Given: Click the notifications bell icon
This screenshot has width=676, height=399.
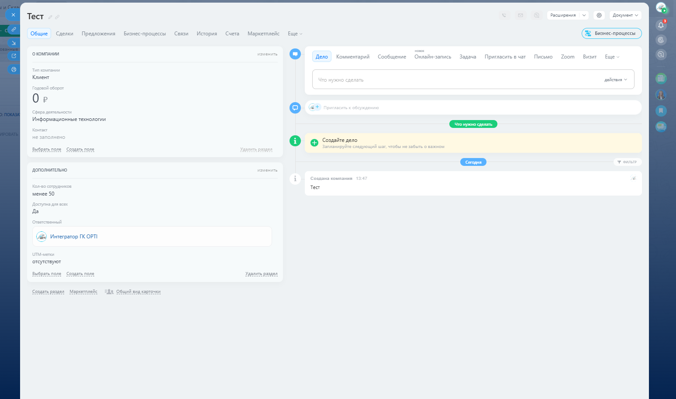Looking at the screenshot, I should tap(661, 25).
